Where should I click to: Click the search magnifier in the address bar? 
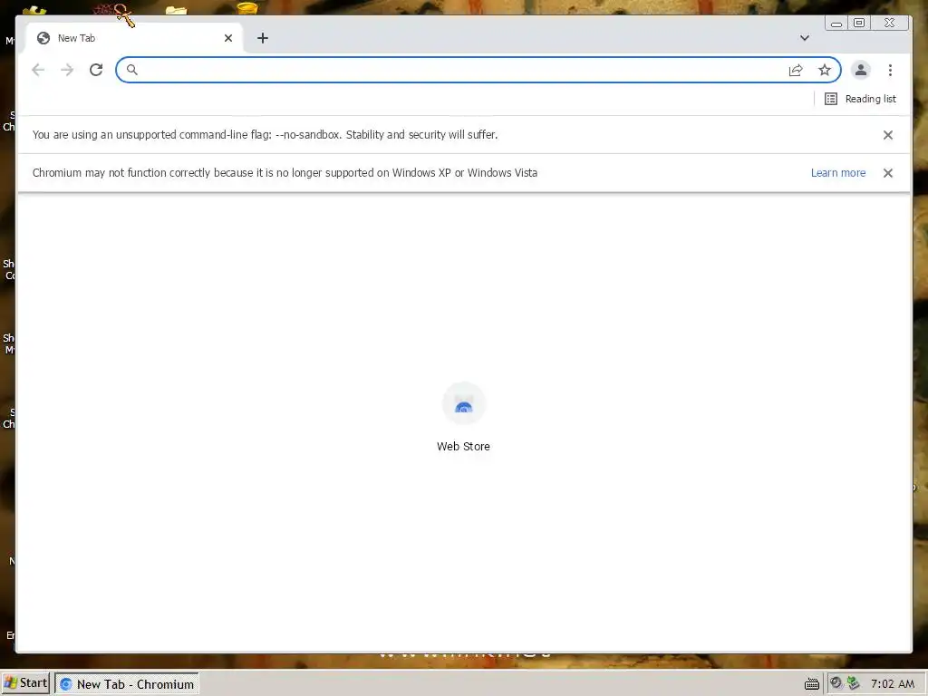tap(132, 70)
